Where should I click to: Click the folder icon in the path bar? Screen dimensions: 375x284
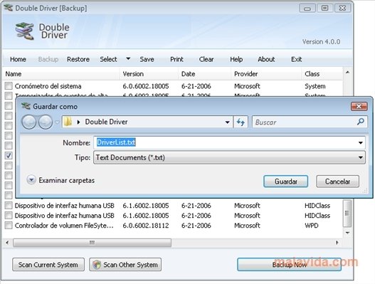(68, 122)
